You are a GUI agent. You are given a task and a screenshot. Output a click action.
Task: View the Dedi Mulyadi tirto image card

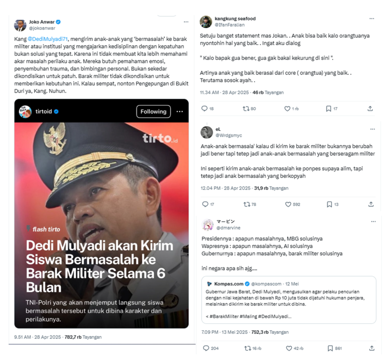point(101,225)
